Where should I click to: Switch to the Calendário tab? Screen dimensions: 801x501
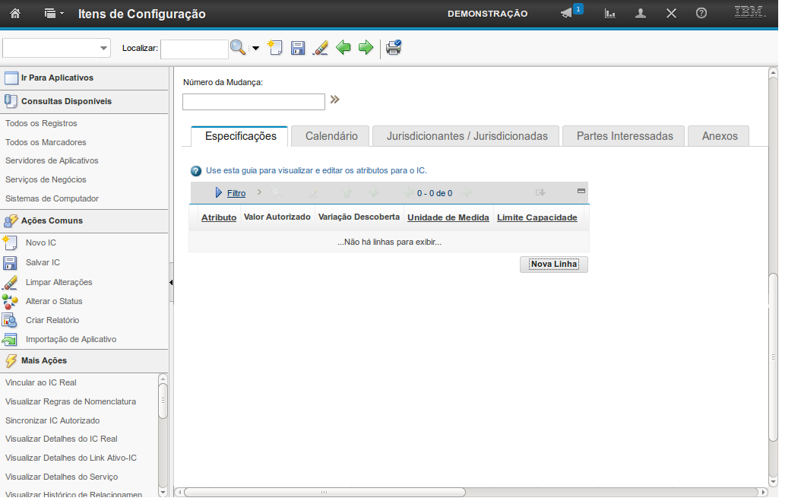tap(331, 136)
